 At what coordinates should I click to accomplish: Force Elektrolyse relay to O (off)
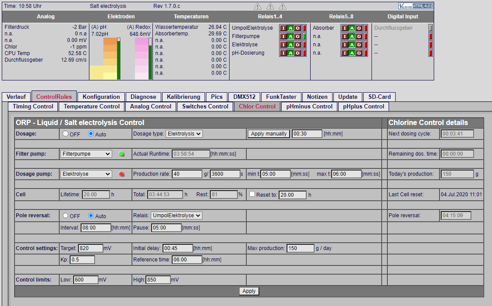pyautogui.click(x=298, y=45)
